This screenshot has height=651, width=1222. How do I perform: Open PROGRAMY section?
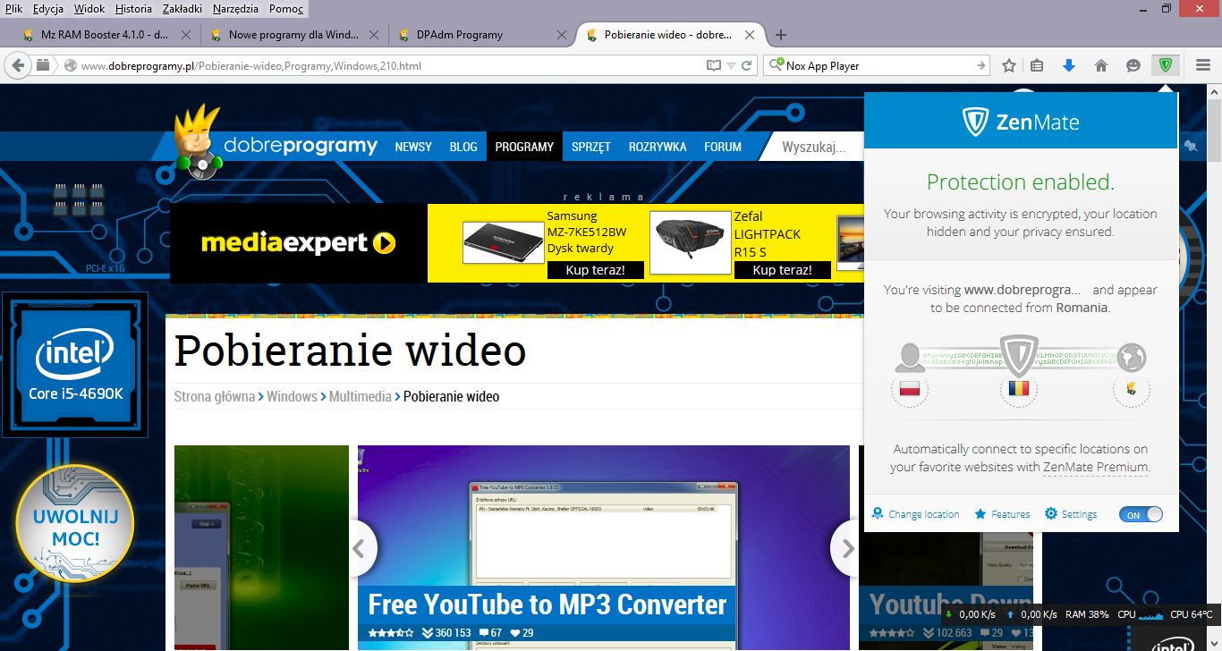click(524, 147)
